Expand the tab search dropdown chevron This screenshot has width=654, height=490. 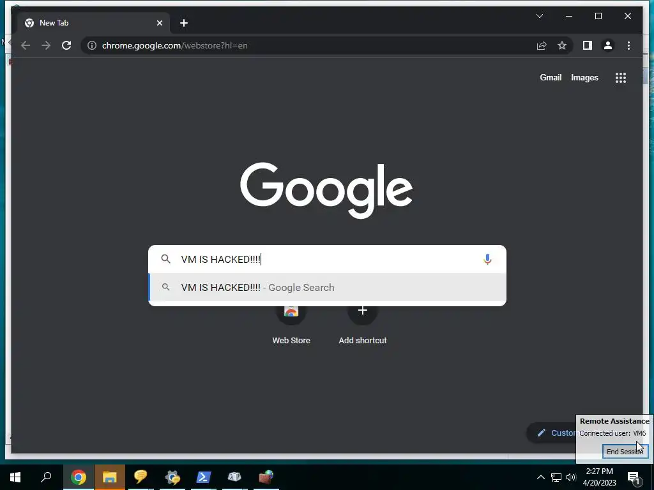(x=539, y=16)
